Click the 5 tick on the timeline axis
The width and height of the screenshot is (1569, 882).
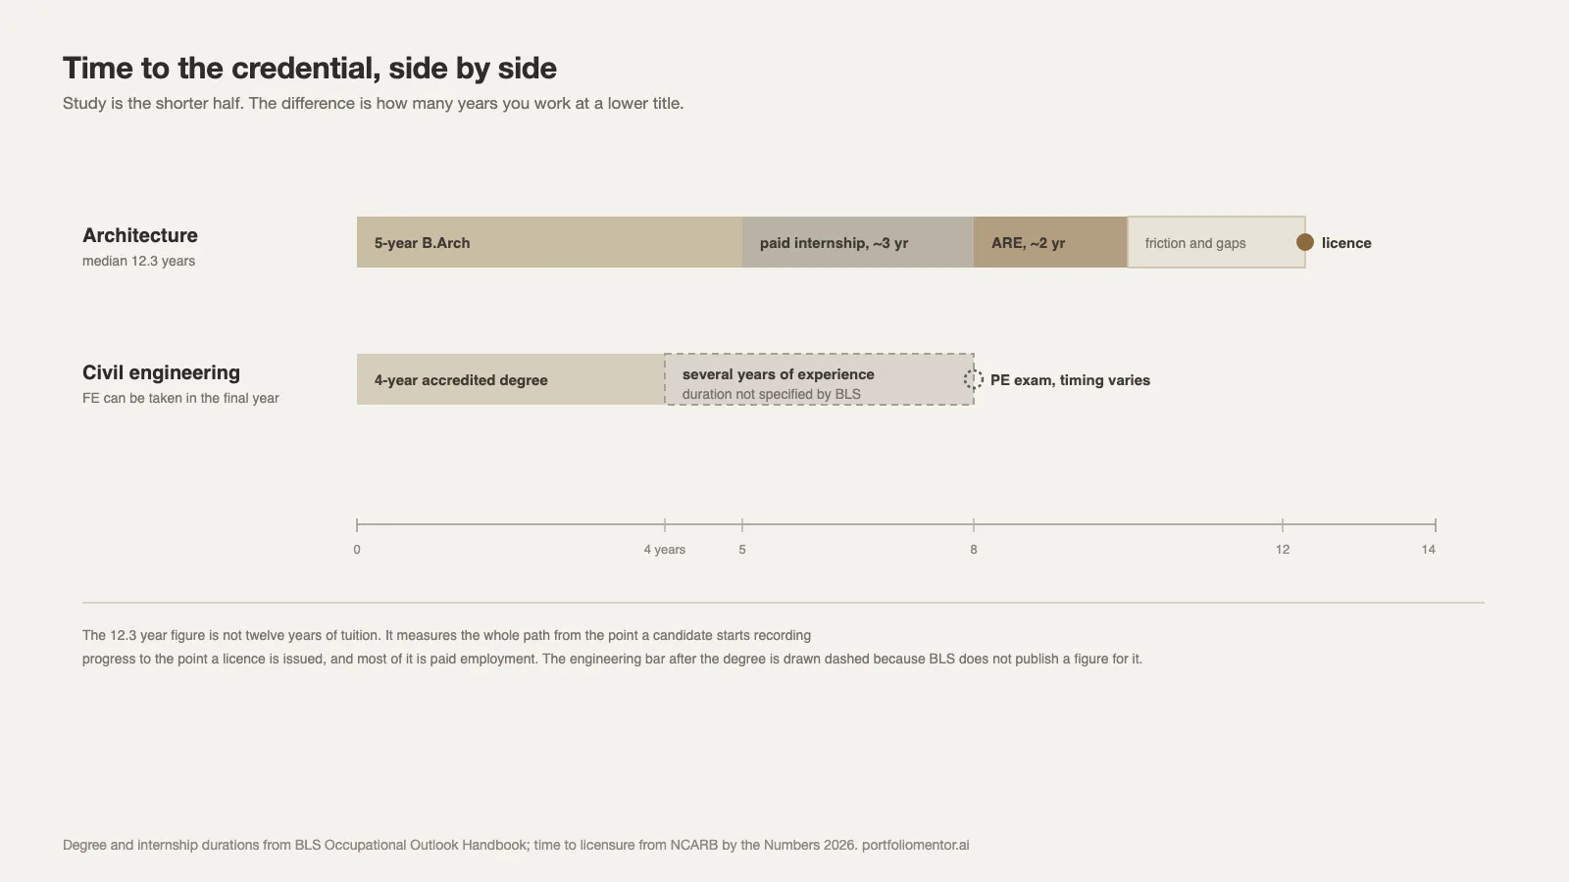pos(742,549)
